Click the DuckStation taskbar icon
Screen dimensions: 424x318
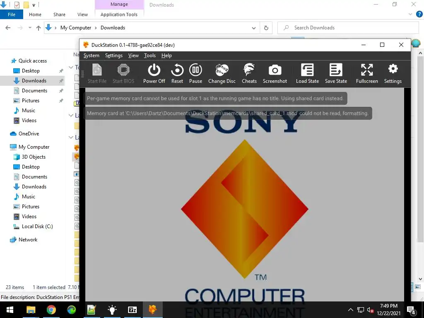click(152, 310)
